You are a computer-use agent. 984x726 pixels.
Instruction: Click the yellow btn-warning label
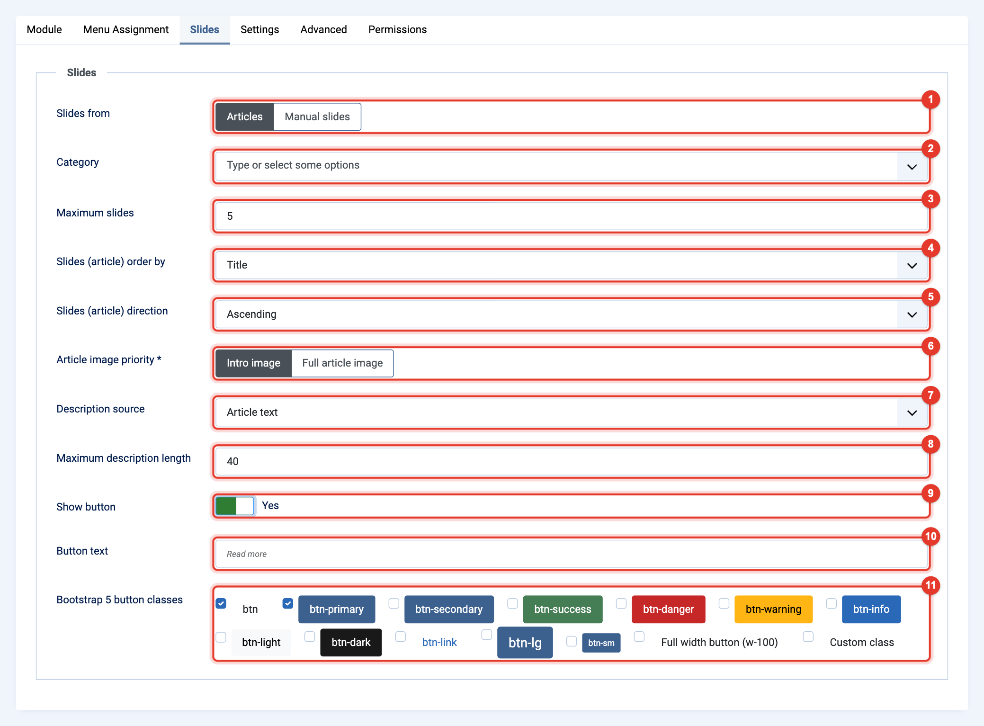tap(773, 609)
